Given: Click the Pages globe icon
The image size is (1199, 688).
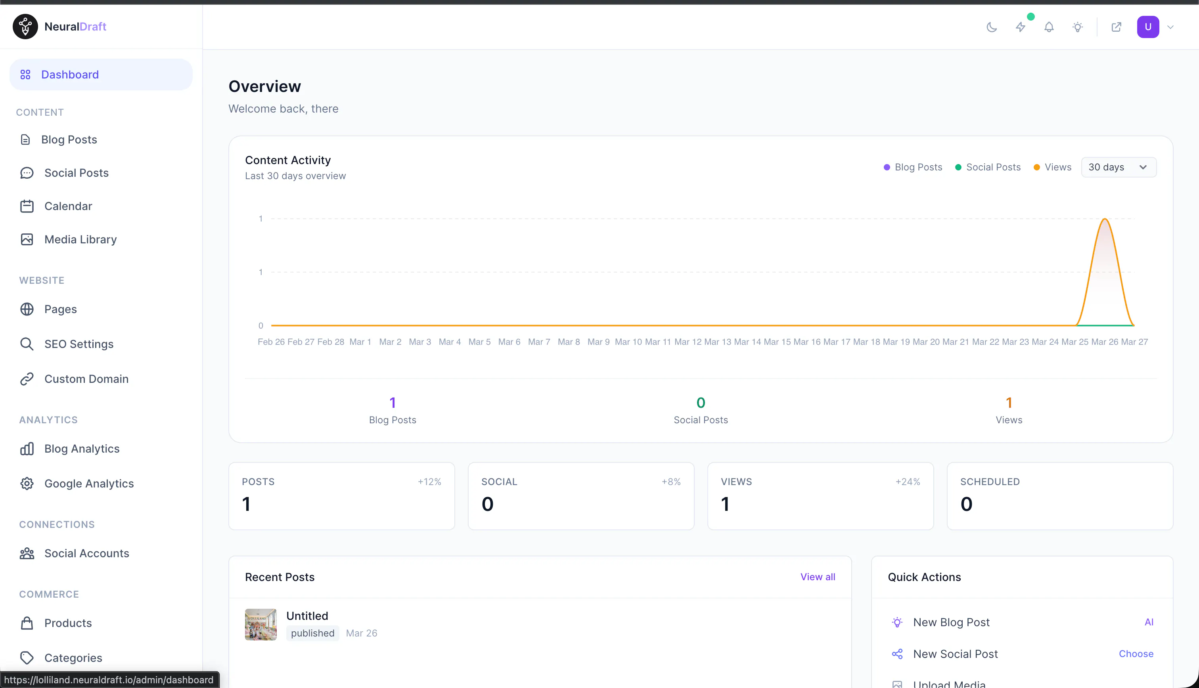Looking at the screenshot, I should pos(27,309).
